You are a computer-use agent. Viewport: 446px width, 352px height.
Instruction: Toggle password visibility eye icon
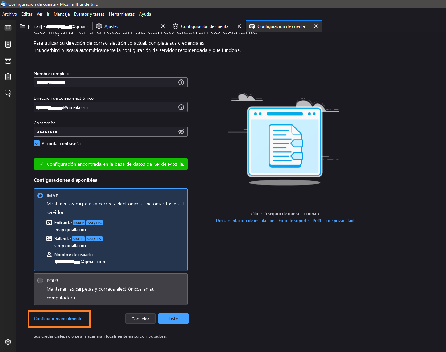[181, 132]
